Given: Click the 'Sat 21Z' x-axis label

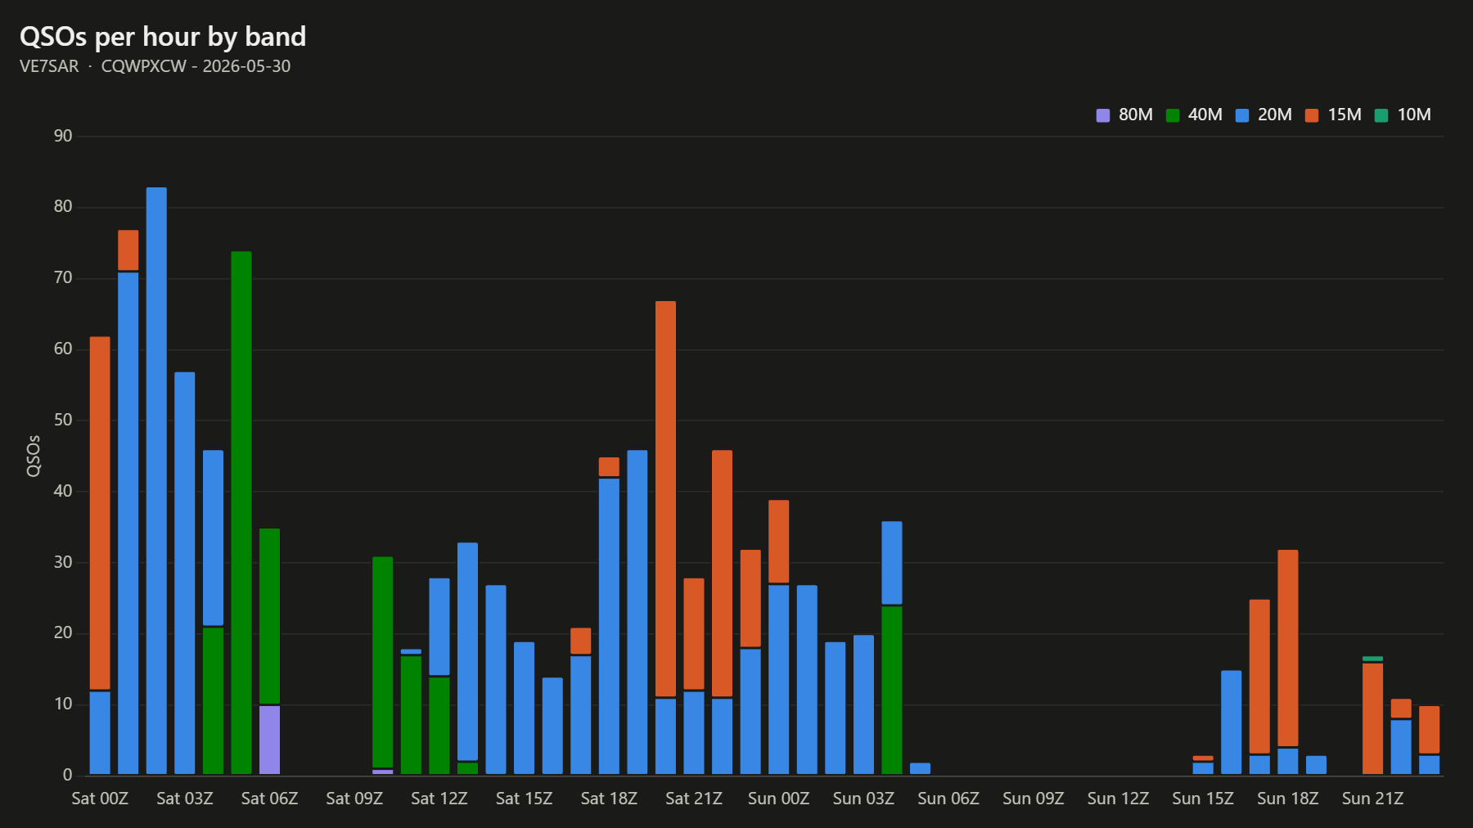Looking at the screenshot, I should 694,799.
